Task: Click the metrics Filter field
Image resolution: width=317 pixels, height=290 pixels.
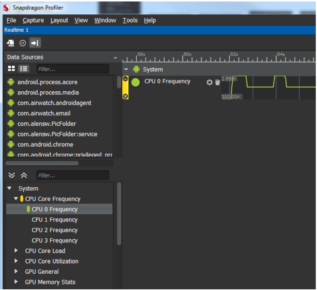Action: 73,175
